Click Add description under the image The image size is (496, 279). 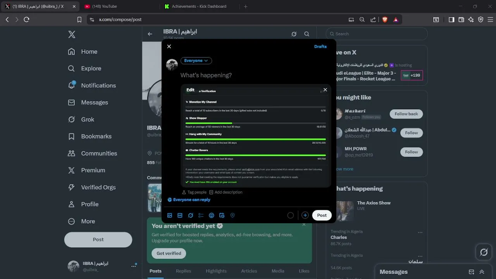(226, 192)
